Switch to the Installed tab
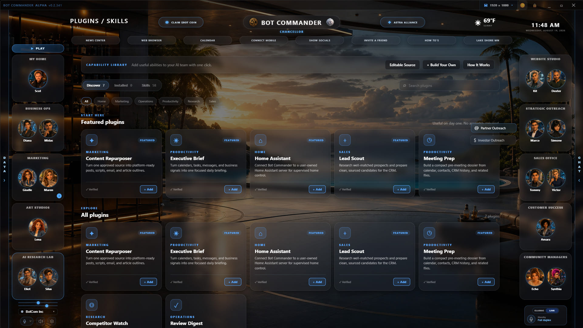 click(123, 85)
